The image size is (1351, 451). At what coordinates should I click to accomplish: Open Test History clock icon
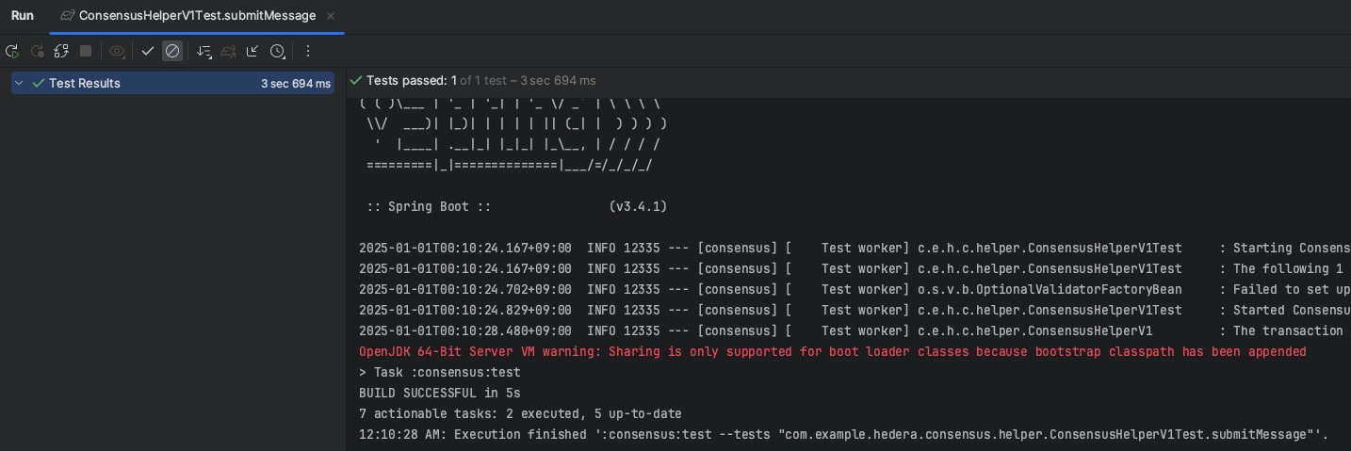point(277,51)
